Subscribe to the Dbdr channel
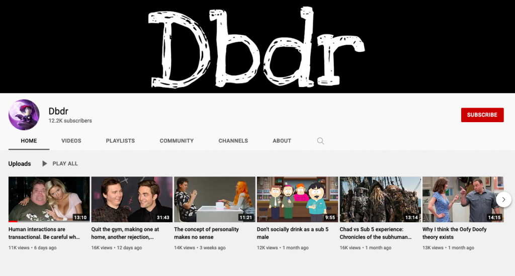515x276 pixels. click(x=482, y=115)
